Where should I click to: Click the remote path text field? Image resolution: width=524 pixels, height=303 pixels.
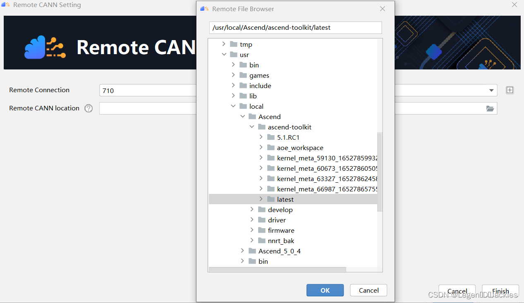pyautogui.click(x=295, y=28)
